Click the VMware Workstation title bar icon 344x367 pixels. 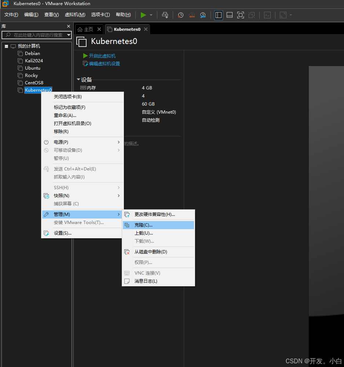(x=5, y=4)
